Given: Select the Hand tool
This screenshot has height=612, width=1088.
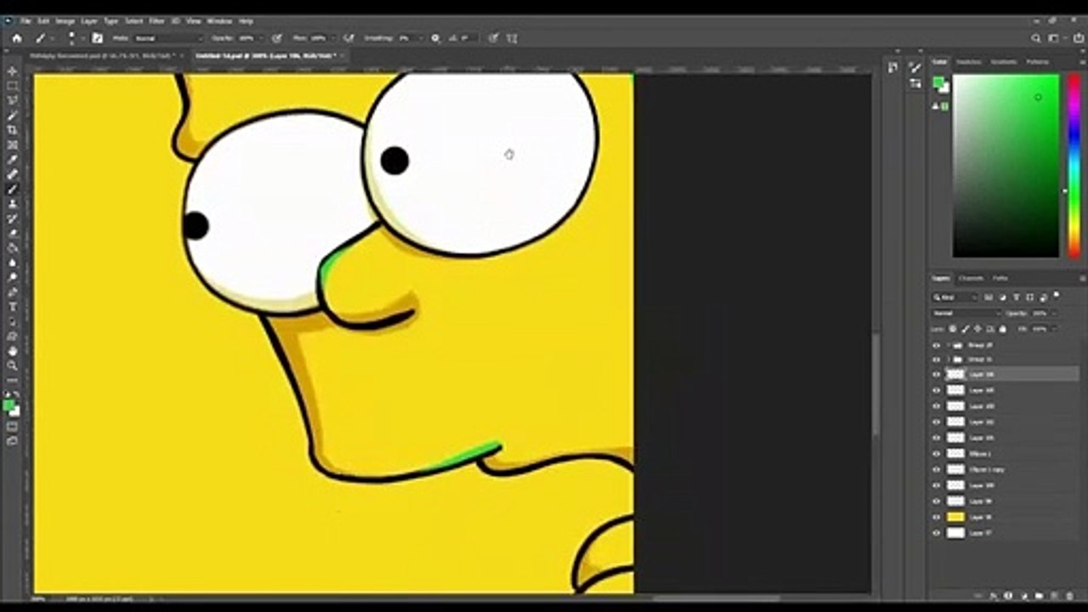Looking at the screenshot, I should pyautogui.click(x=13, y=350).
